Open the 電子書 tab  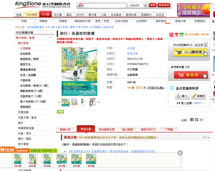click(92, 15)
